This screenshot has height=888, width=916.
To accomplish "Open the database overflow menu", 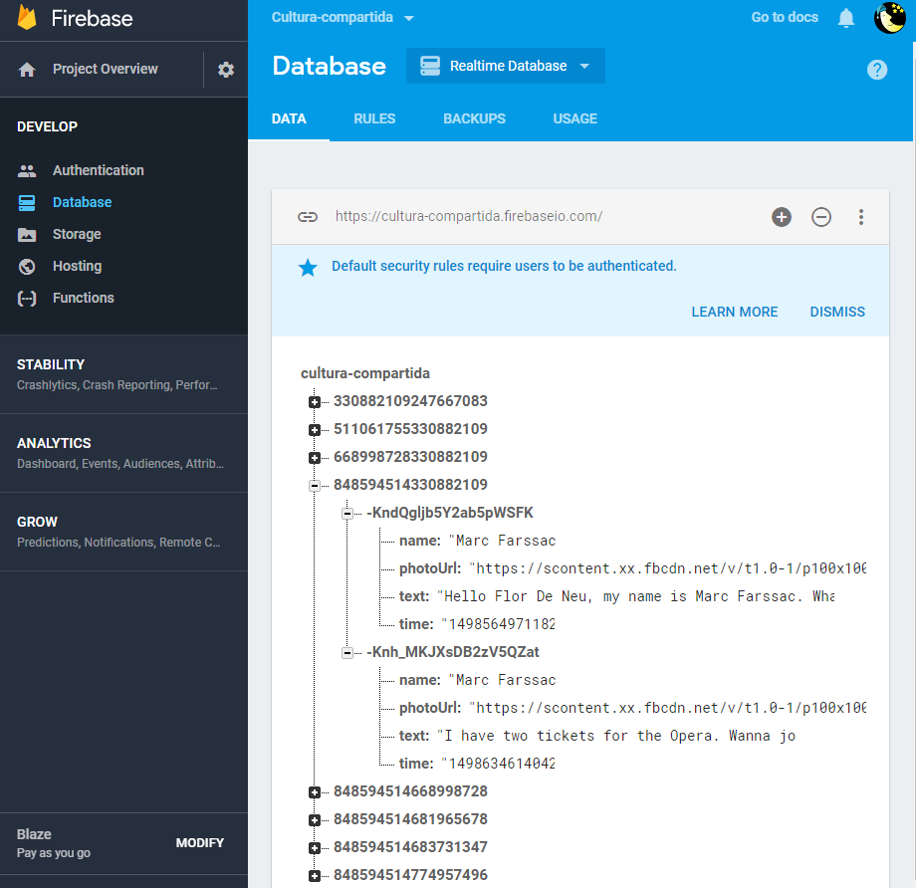I will tap(860, 217).
